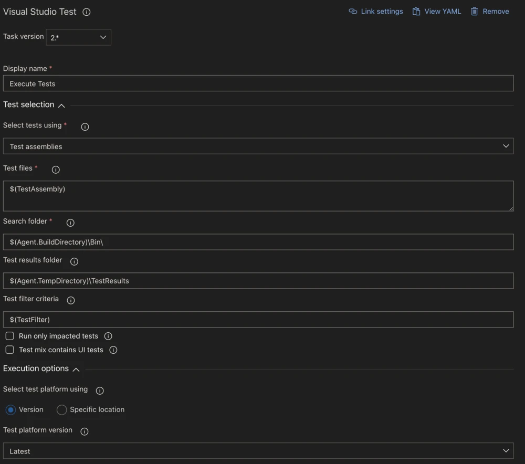Select the Specific location radio button
The width and height of the screenshot is (525, 464).
62,410
